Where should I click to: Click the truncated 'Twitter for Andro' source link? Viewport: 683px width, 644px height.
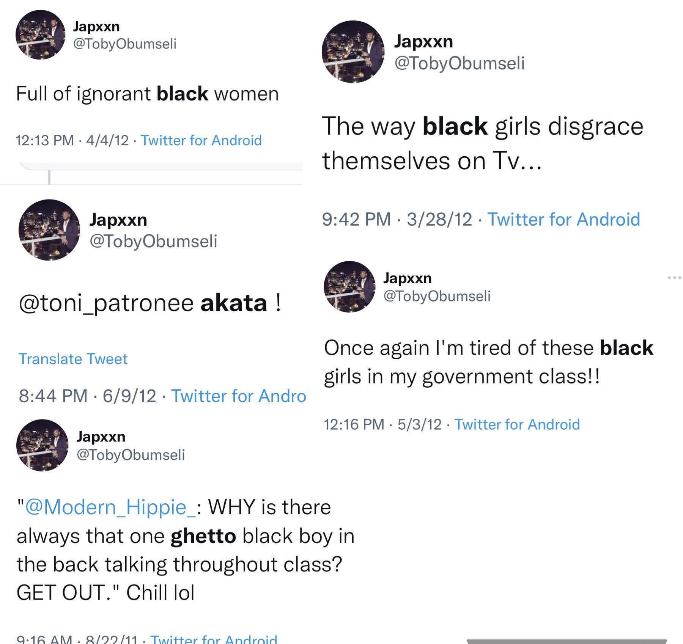coord(238,396)
